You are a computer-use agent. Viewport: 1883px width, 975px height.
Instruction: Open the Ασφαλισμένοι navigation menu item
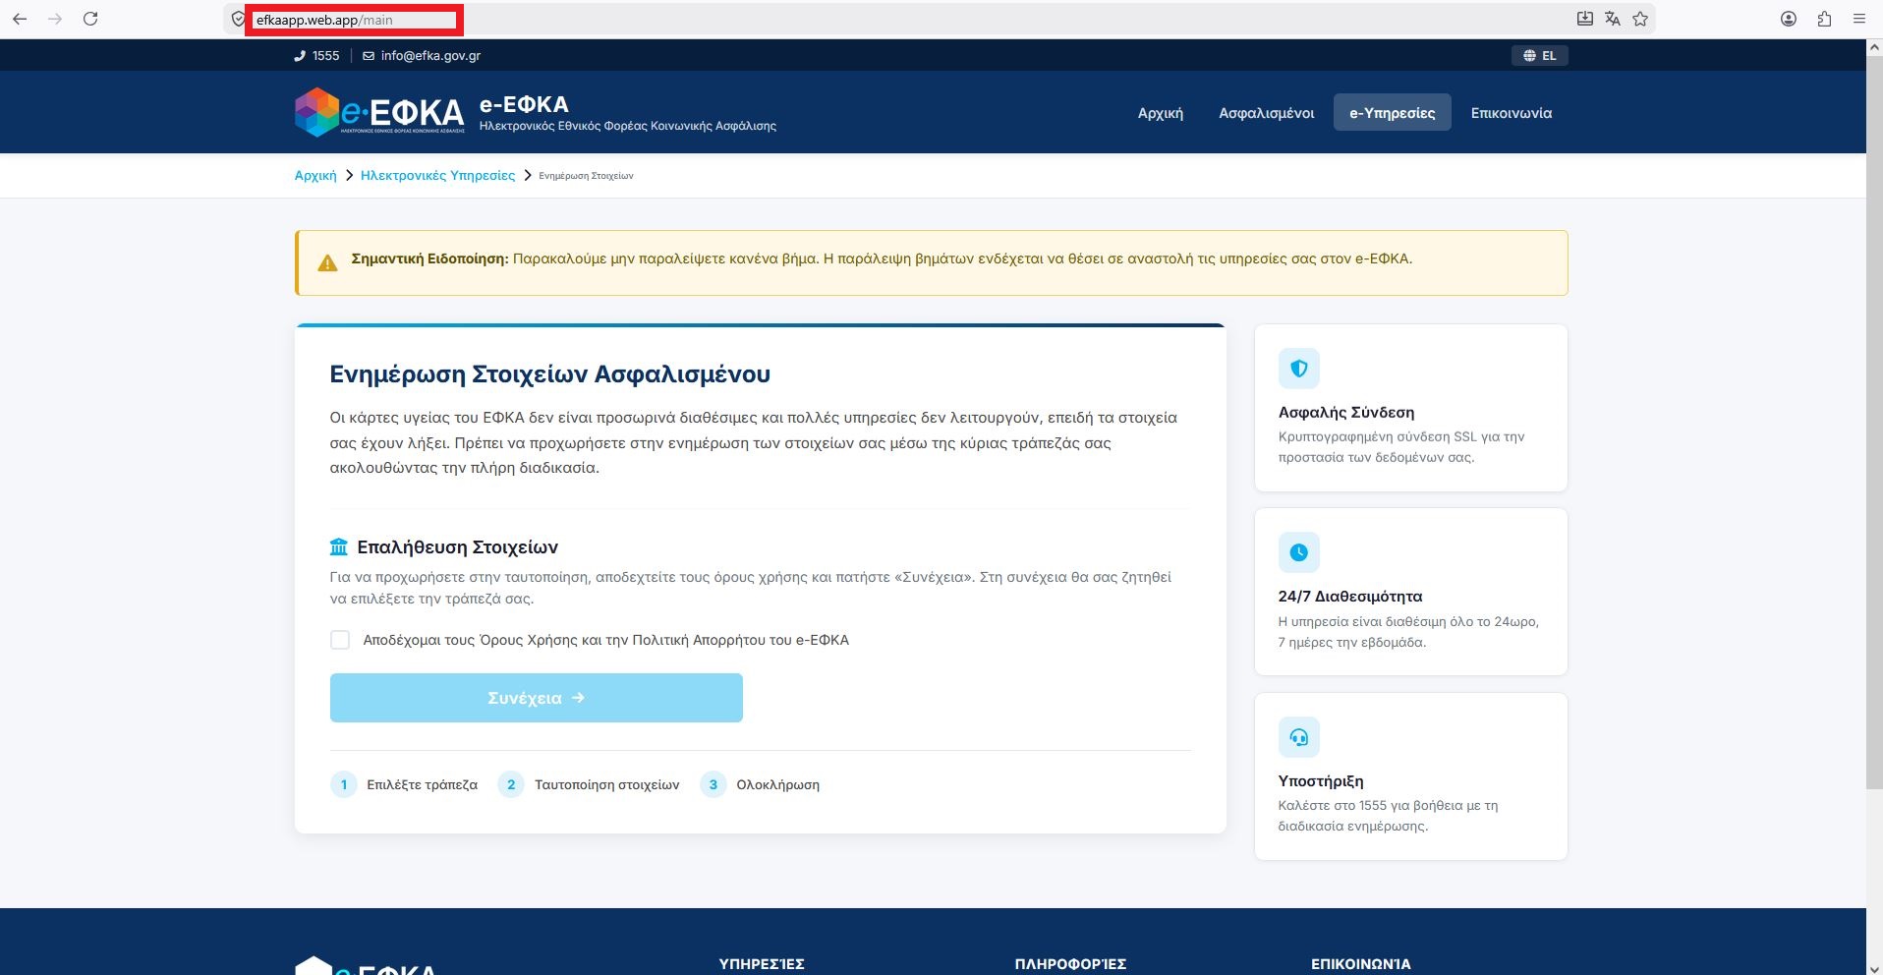[1266, 113]
